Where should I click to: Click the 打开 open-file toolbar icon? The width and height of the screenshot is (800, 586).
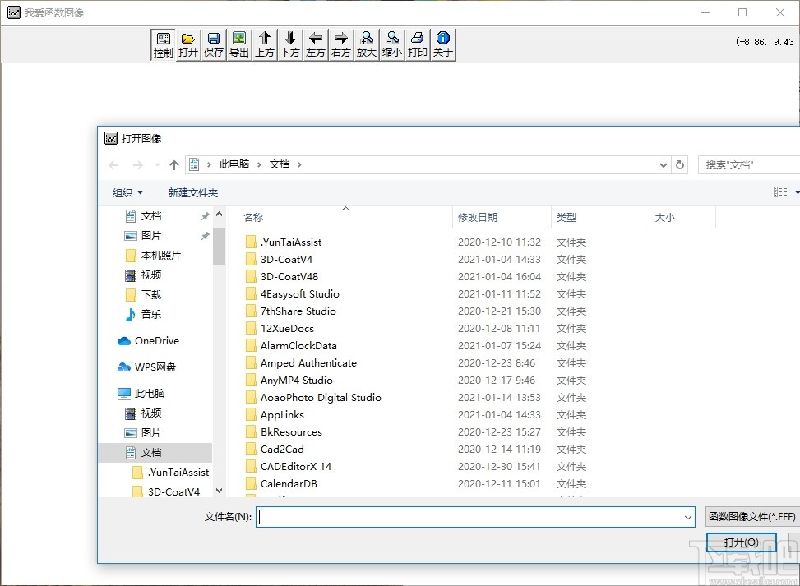coord(187,44)
